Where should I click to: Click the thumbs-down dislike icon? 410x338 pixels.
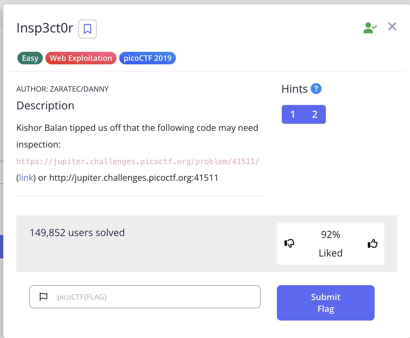(x=289, y=243)
